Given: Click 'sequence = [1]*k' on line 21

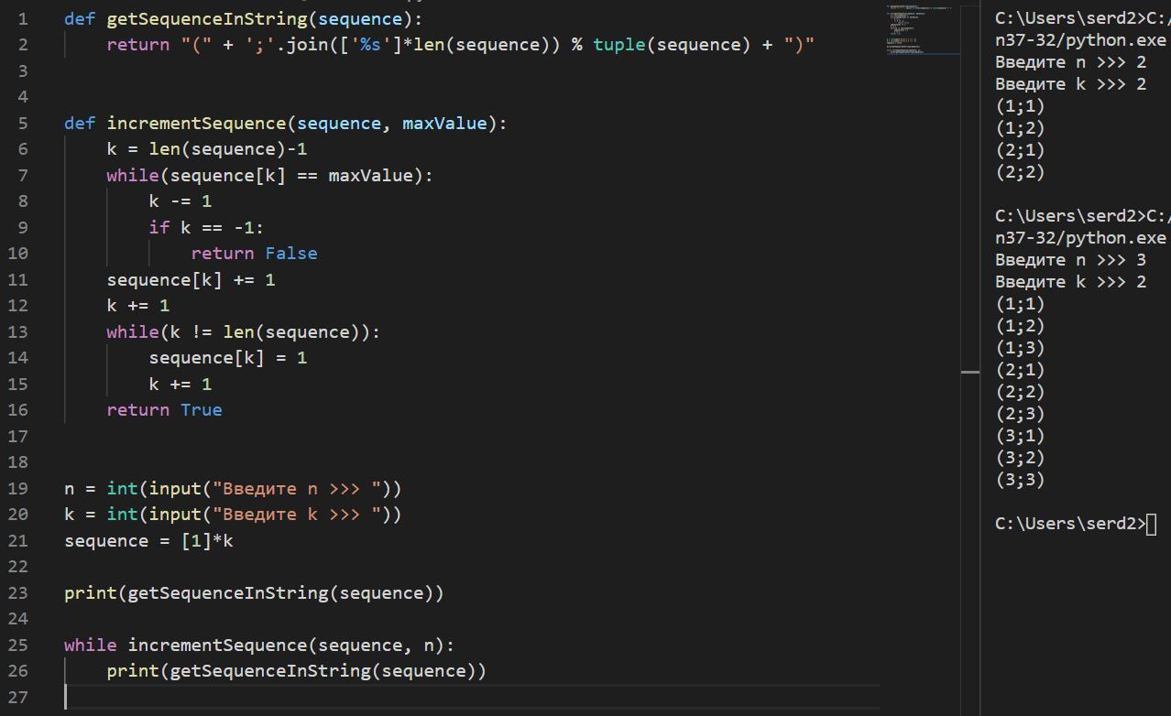Looking at the screenshot, I should click(148, 540).
